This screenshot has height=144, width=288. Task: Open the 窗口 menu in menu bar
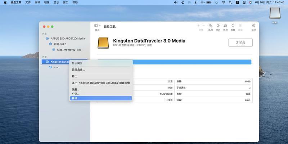click(x=66, y=3)
